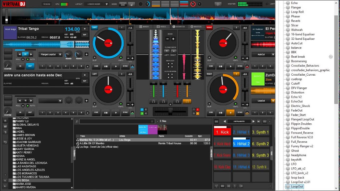Image resolution: width=340 pixels, height=191 pixels.
Task: Tap tempo with TAP on deck 1
Action: 85,35
